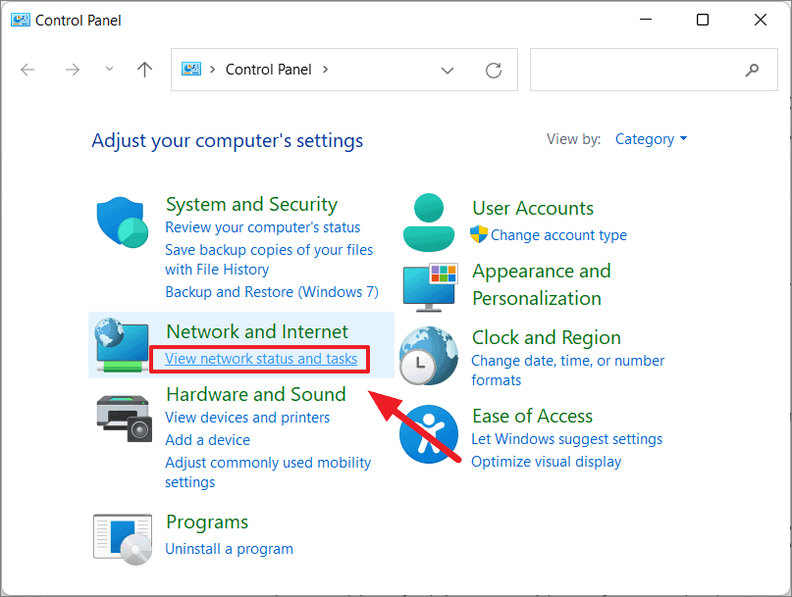Click Backup and Restore (Windows 7)
The image size is (792, 597).
click(272, 292)
